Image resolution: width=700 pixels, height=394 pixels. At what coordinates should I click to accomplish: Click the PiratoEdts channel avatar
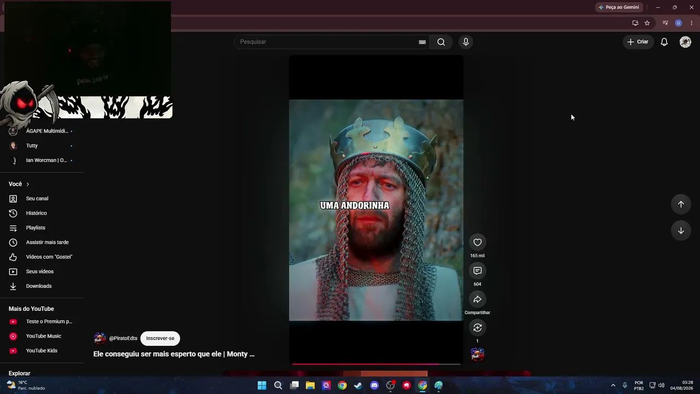tap(100, 338)
